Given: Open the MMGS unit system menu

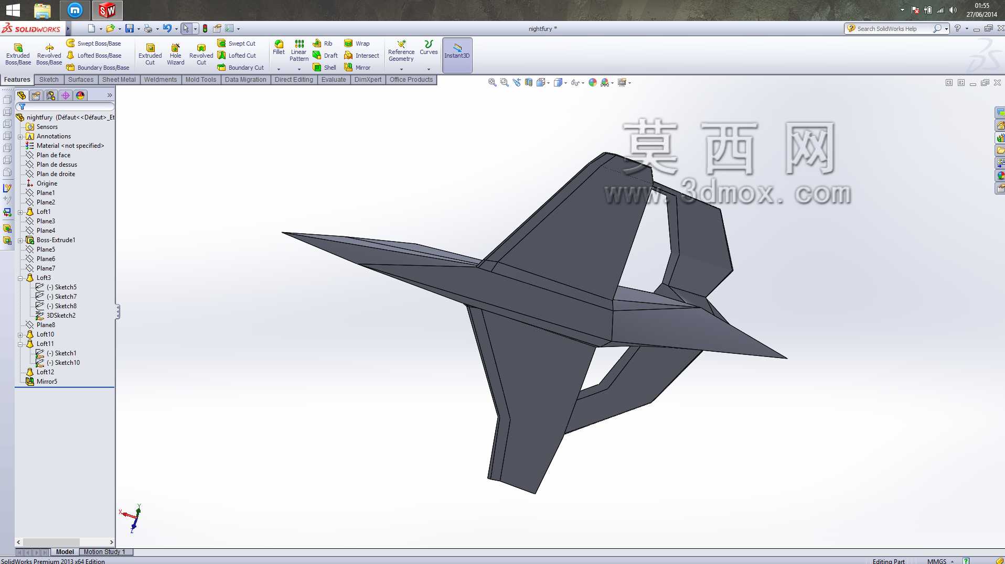Looking at the screenshot, I should pyautogui.click(x=940, y=561).
